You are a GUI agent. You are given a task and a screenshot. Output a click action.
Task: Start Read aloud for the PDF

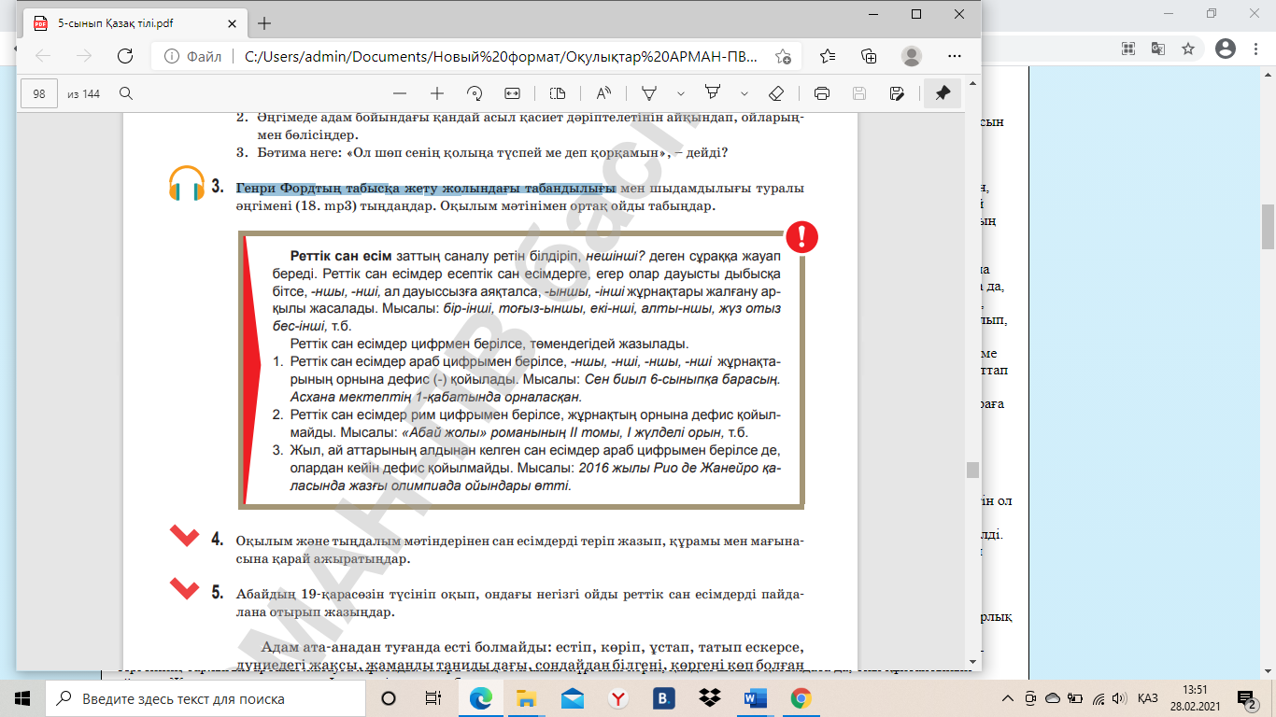[603, 93]
